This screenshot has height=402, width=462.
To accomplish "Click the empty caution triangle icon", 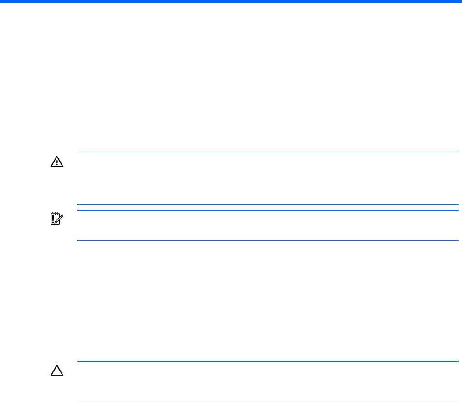I will [x=57, y=370].
